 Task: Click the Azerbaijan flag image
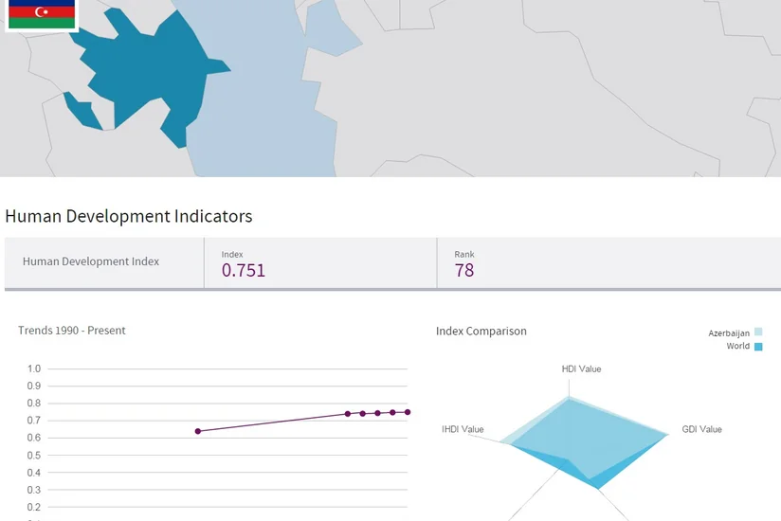click(x=42, y=14)
